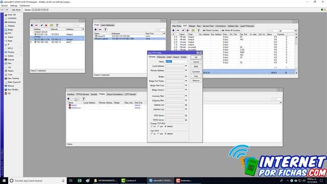Open Radius in the sidebar
Image resolution: width=327 pixels, height=184 pixels.
(10, 71)
